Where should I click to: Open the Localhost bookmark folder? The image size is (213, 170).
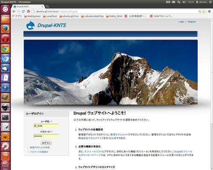[50, 16]
